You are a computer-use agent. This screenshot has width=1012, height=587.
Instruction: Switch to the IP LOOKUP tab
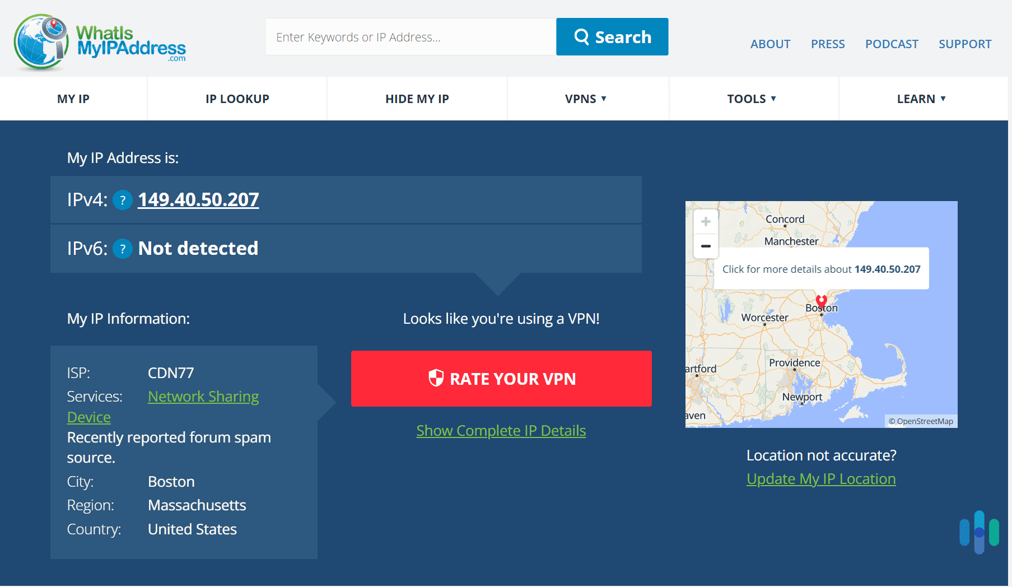237,99
